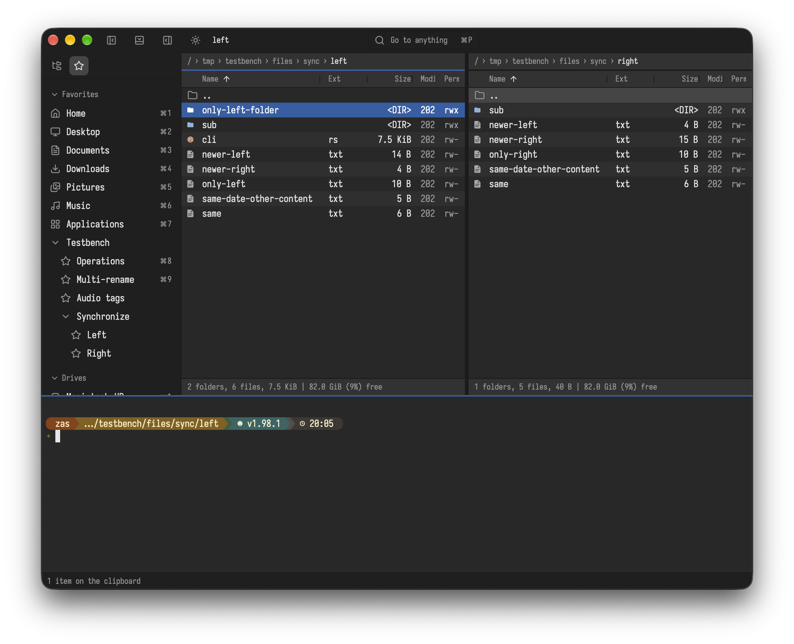Select the sub folder in right pane
The height and width of the screenshot is (644, 794).
pyautogui.click(x=611, y=110)
